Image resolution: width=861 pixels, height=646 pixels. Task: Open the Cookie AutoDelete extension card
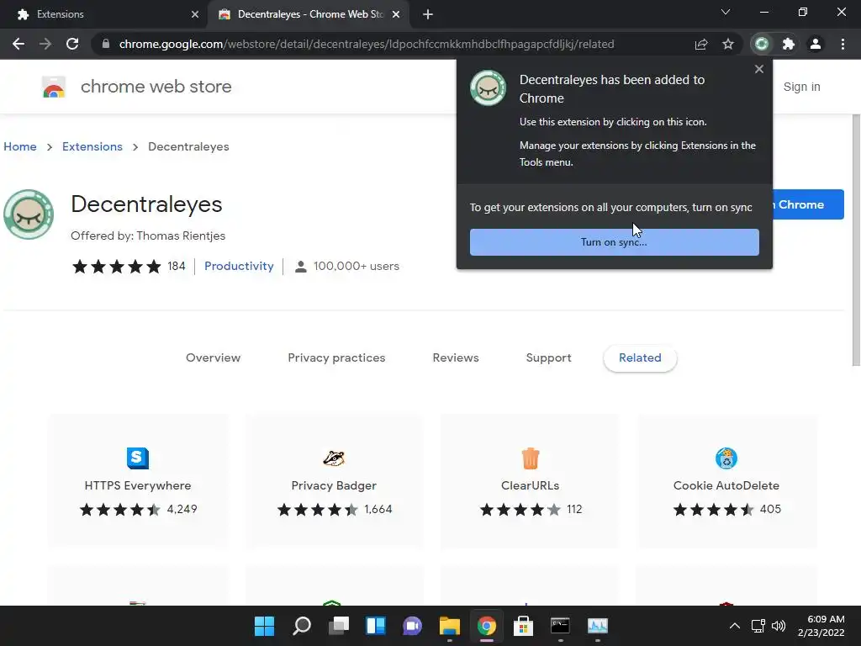click(x=726, y=481)
